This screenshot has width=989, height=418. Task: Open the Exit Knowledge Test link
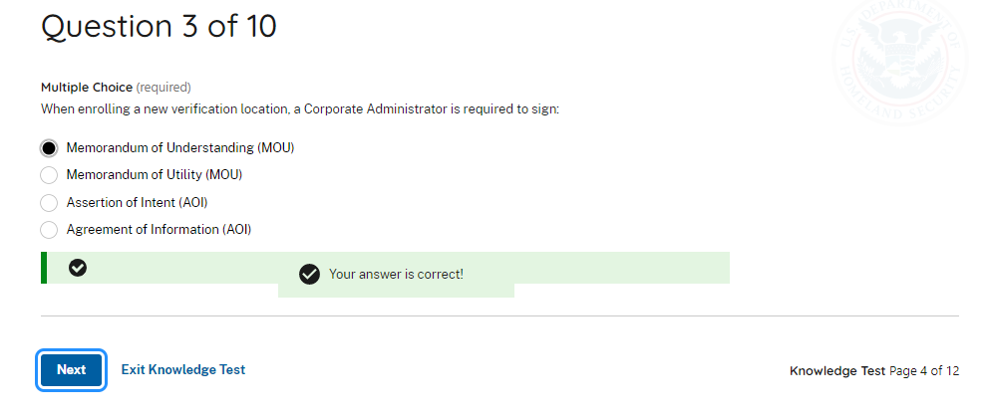(x=183, y=369)
